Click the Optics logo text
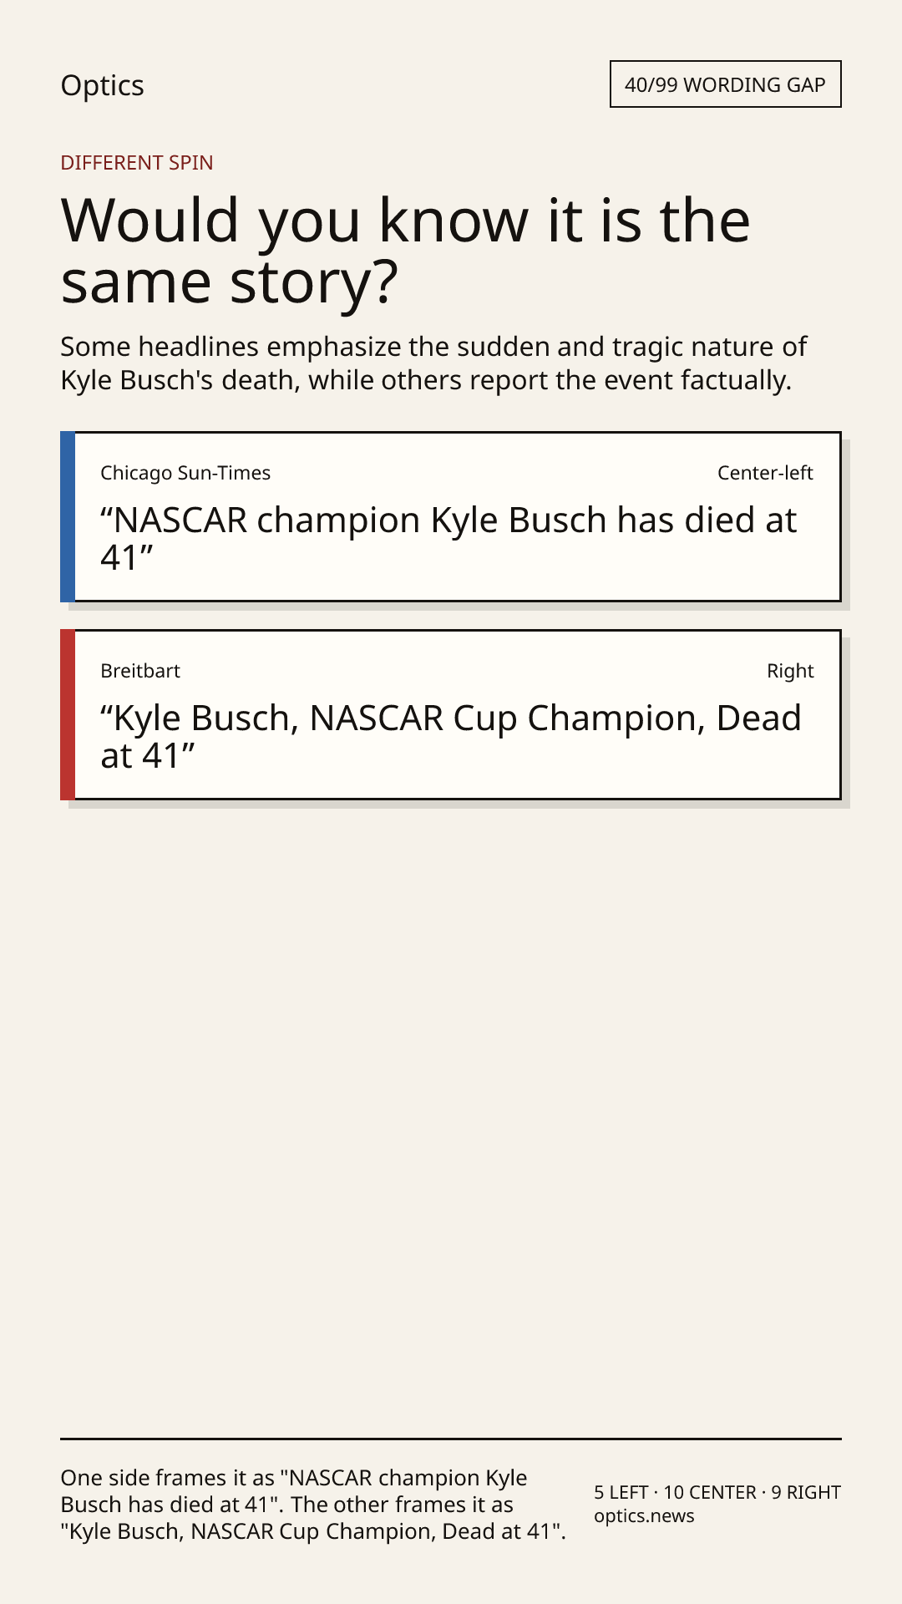The width and height of the screenshot is (902, 1604). (102, 85)
